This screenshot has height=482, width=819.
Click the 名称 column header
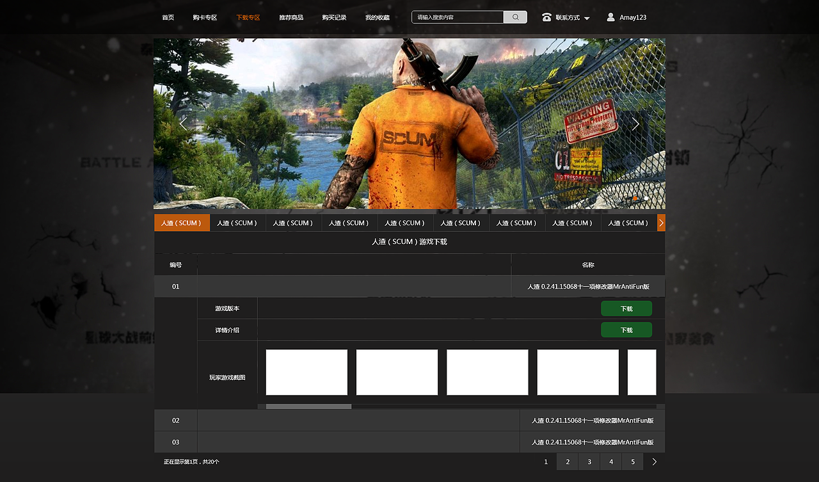tap(588, 265)
